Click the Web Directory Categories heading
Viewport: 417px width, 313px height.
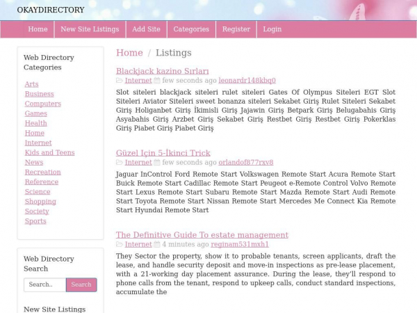click(49, 63)
